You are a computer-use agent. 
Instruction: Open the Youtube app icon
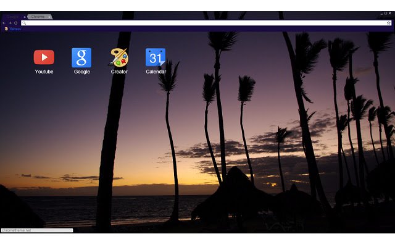44,57
